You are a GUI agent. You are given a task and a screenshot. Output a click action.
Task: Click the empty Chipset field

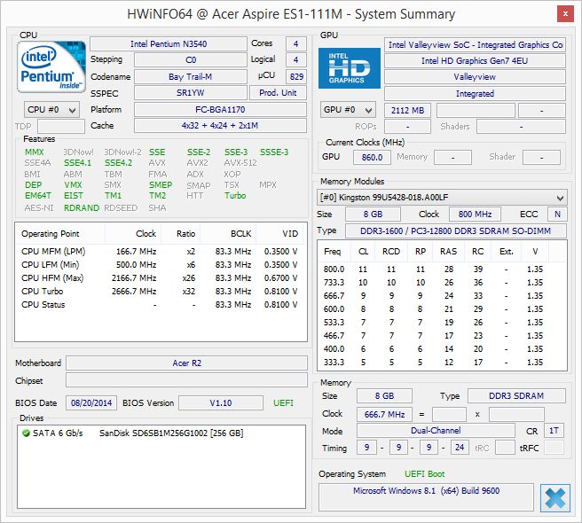tap(186, 380)
